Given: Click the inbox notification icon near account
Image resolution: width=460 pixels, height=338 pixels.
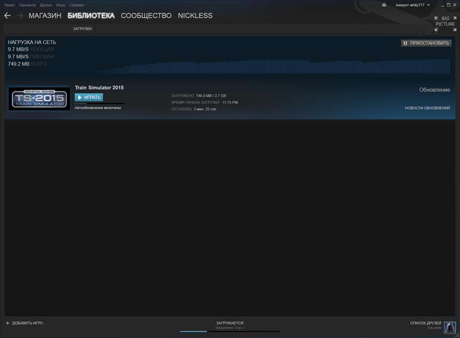Looking at the screenshot, I should tap(384, 5).
